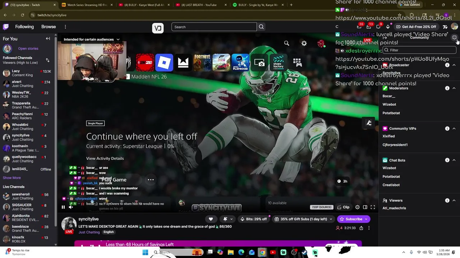Screen dimensions: 460x258
Task: Open the Twitch home logo
Action: (6, 27)
